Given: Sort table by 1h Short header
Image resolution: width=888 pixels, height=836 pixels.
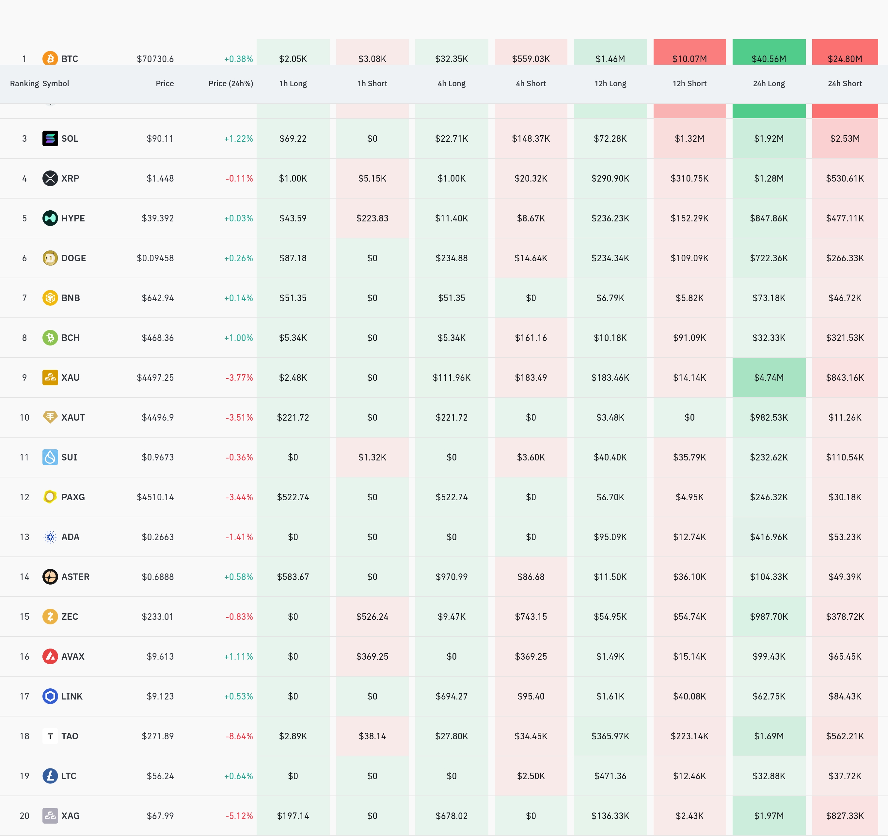Looking at the screenshot, I should click(x=372, y=84).
